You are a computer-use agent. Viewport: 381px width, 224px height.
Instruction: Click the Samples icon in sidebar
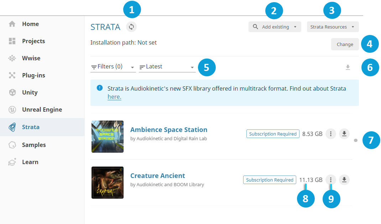click(12, 145)
